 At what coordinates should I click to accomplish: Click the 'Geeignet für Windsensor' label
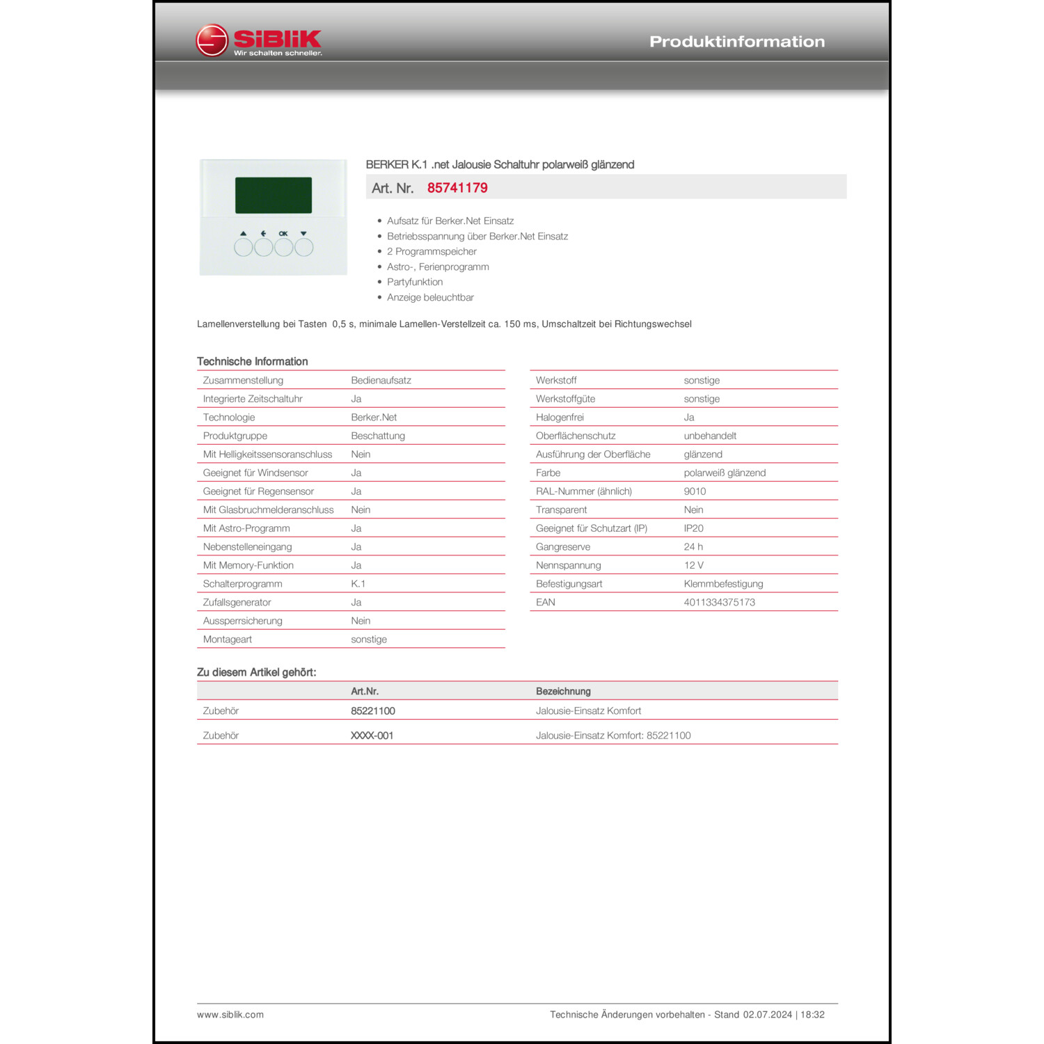pyautogui.click(x=255, y=473)
